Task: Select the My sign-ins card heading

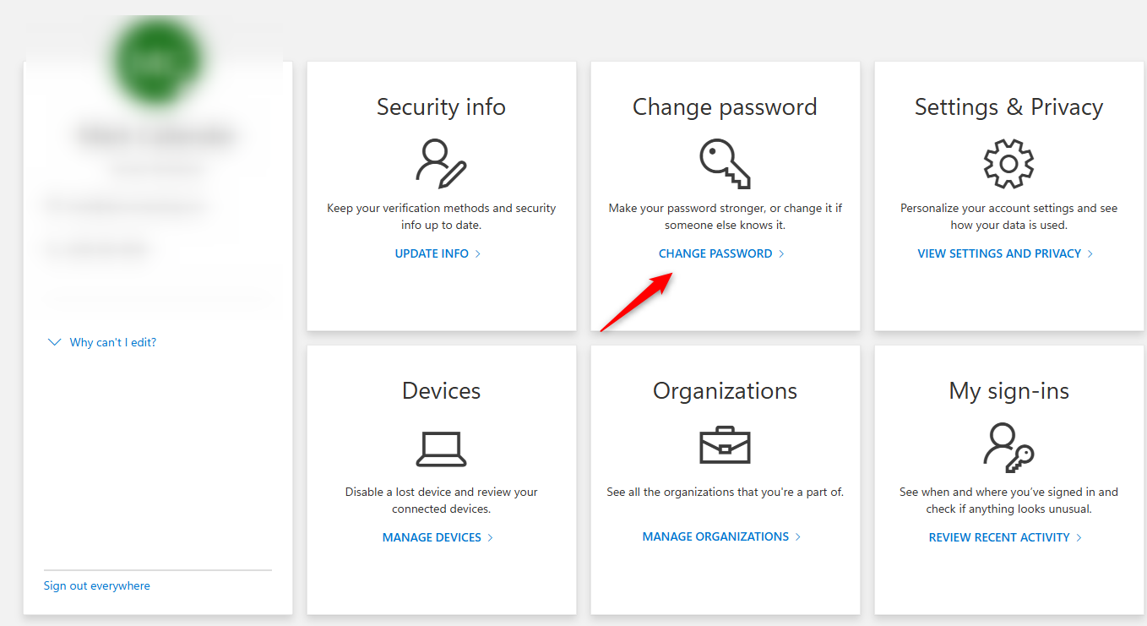Action: tap(1008, 391)
